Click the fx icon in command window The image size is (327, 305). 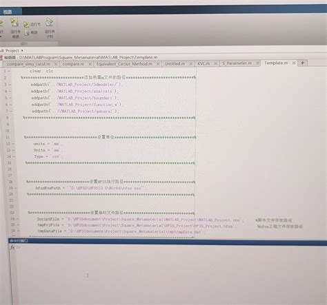12,247
